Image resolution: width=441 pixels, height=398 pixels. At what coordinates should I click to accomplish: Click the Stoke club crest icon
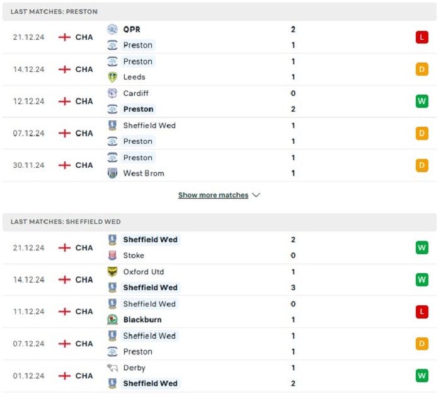click(x=112, y=255)
